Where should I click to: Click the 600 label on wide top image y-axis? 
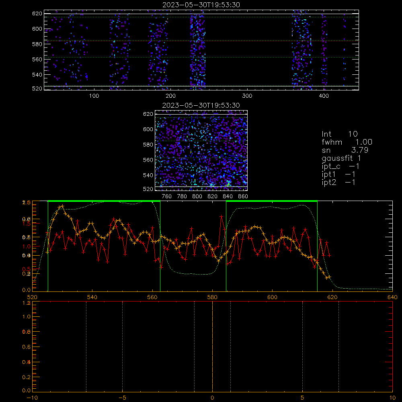point(37,29)
